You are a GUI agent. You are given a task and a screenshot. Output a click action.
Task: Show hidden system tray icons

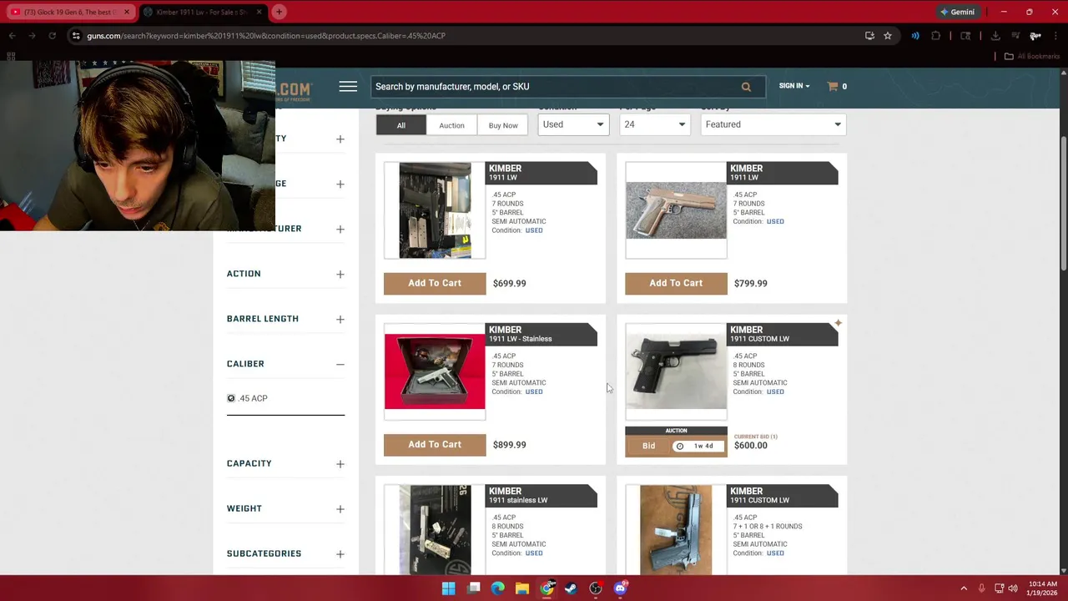pyautogui.click(x=964, y=588)
